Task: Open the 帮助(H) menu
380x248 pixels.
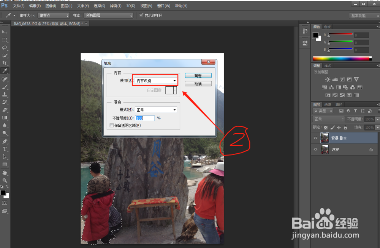Action: pyautogui.click(x=181, y=6)
